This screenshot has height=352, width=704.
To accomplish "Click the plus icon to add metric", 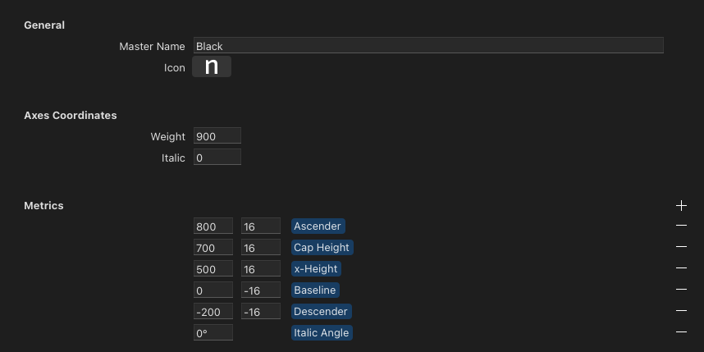I will pyautogui.click(x=681, y=206).
